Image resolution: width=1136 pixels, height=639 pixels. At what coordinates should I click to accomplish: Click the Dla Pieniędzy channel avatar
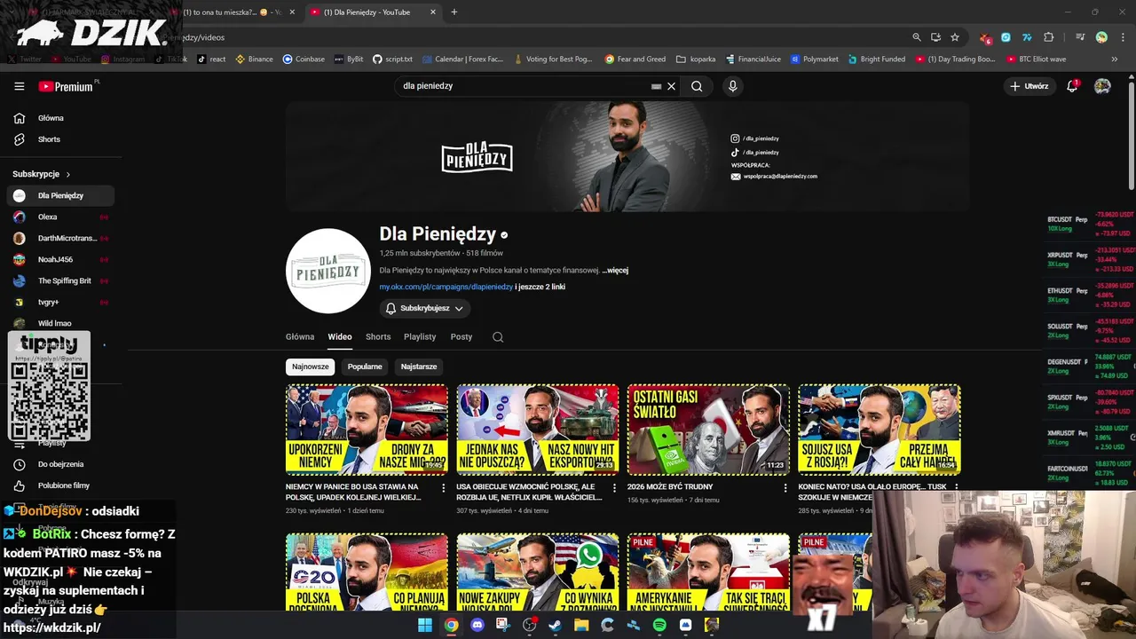pyautogui.click(x=327, y=271)
